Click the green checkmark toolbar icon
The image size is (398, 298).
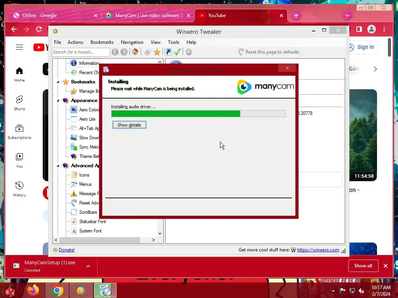pyautogui.click(x=177, y=52)
